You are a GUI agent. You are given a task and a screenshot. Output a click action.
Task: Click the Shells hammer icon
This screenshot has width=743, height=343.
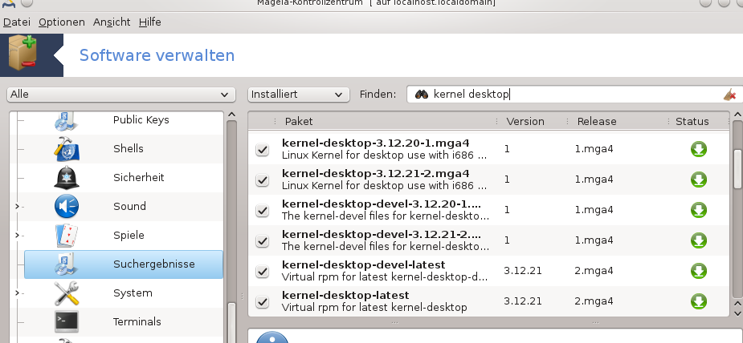pos(67,149)
